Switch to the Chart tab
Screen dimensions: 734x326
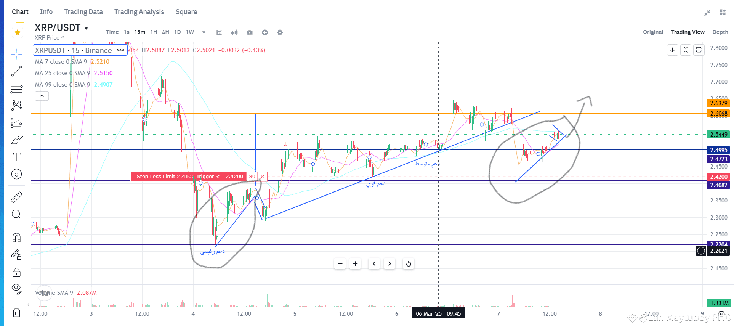click(20, 12)
